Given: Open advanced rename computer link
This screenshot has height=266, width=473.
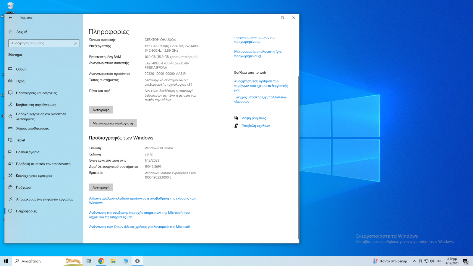Looking at the screenshot, I should click(258, 53).
